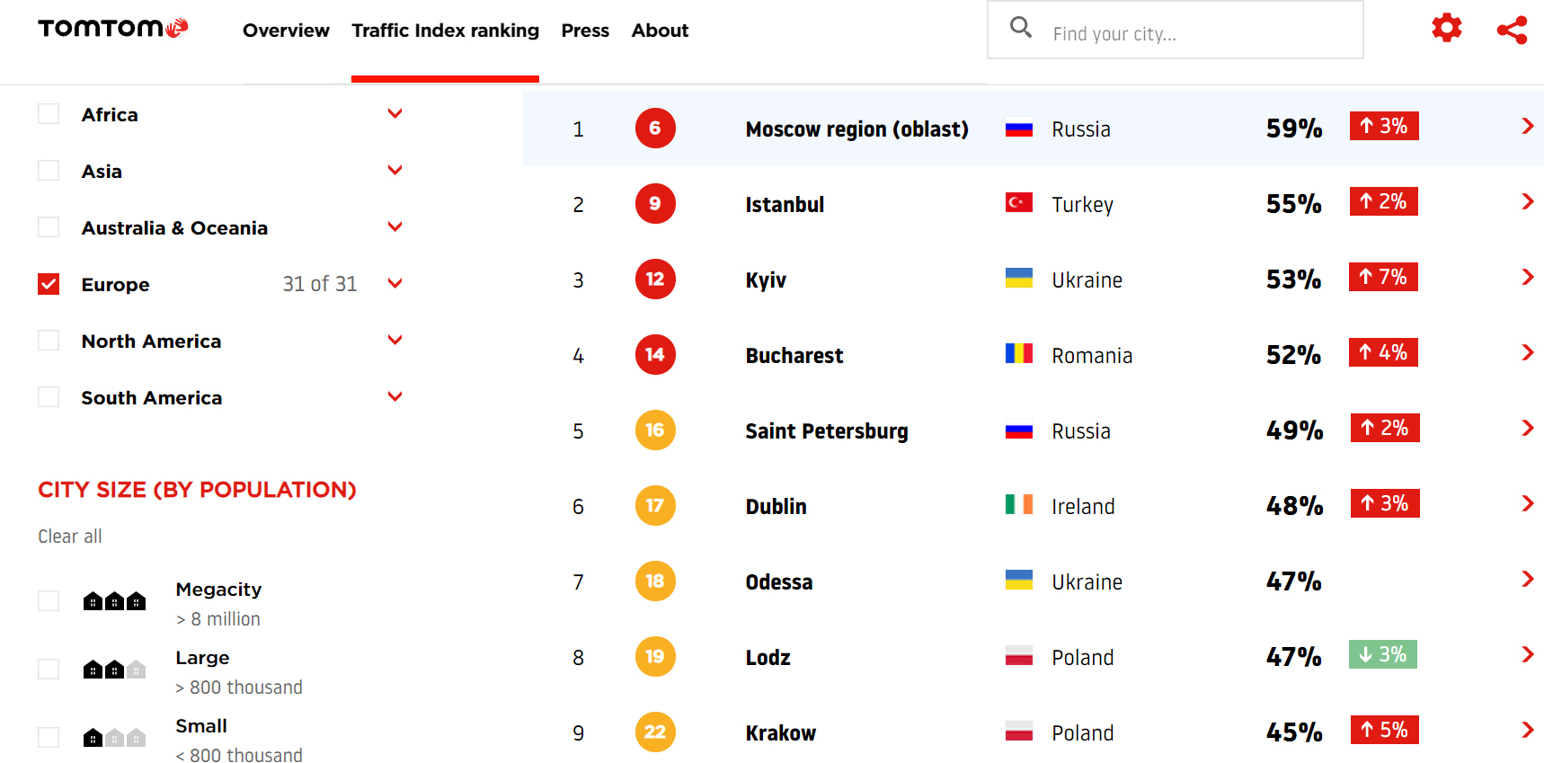This screenshot has width=1544, height=763.
Task: Click the search magnifier icon
Action: point(1020,27)
